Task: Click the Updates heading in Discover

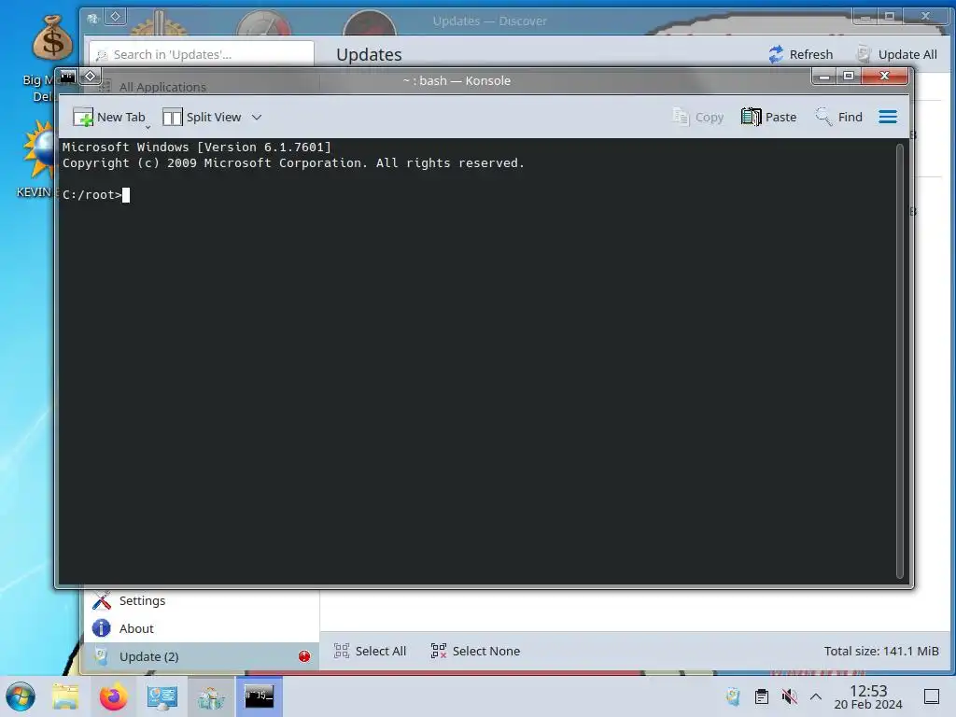Action: click(369, 54)
